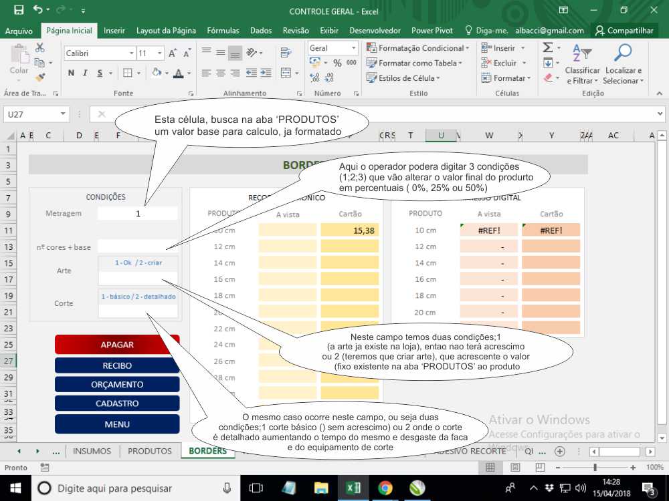The width and height of the screenshot is (669, 501).
Task: Apply the thousands separator (000)
Action: pyautogui.click(x=352, y=63)
